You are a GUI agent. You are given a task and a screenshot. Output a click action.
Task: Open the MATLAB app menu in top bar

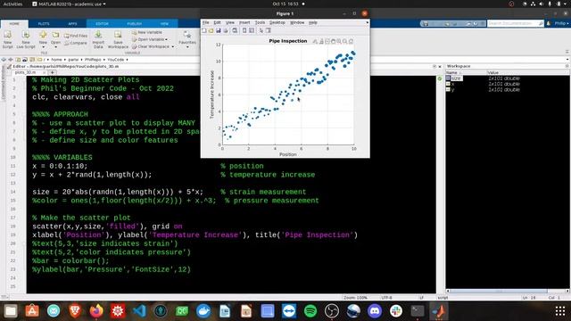click(x=70, y=4)
